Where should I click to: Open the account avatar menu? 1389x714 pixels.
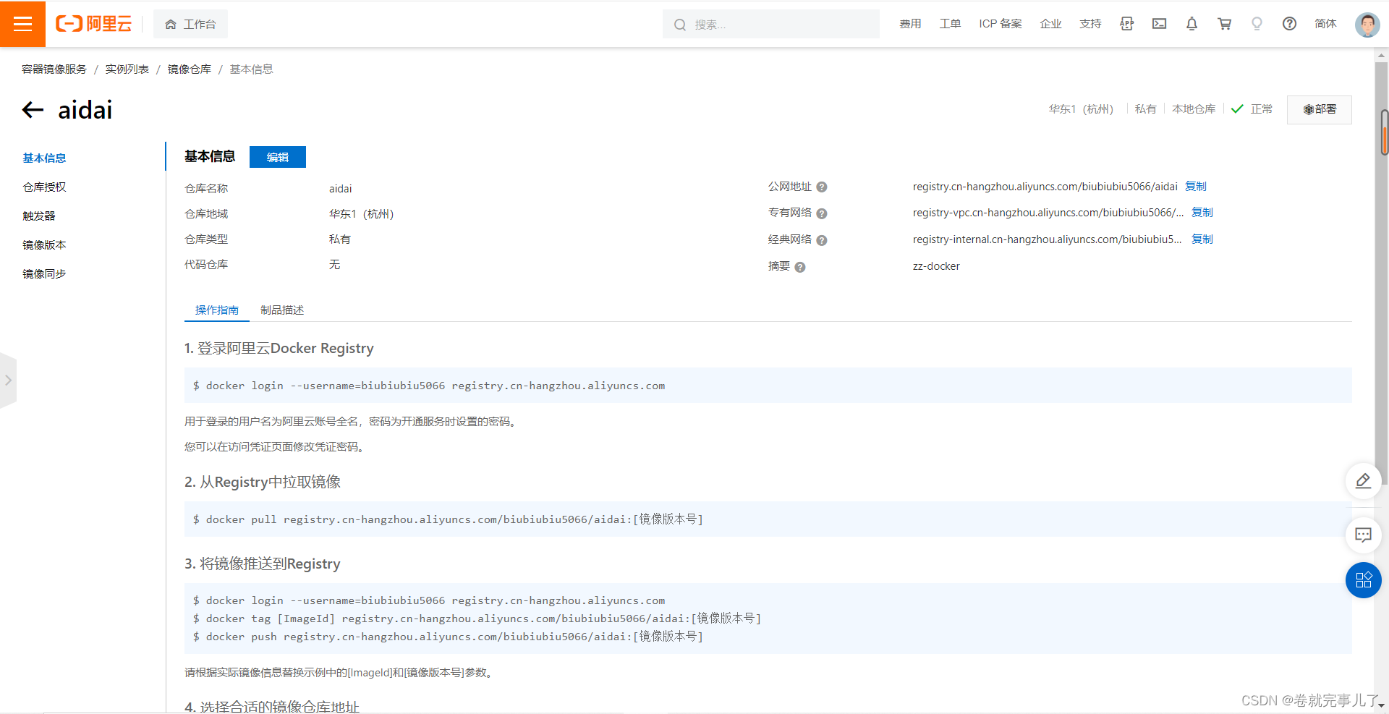1367,24
